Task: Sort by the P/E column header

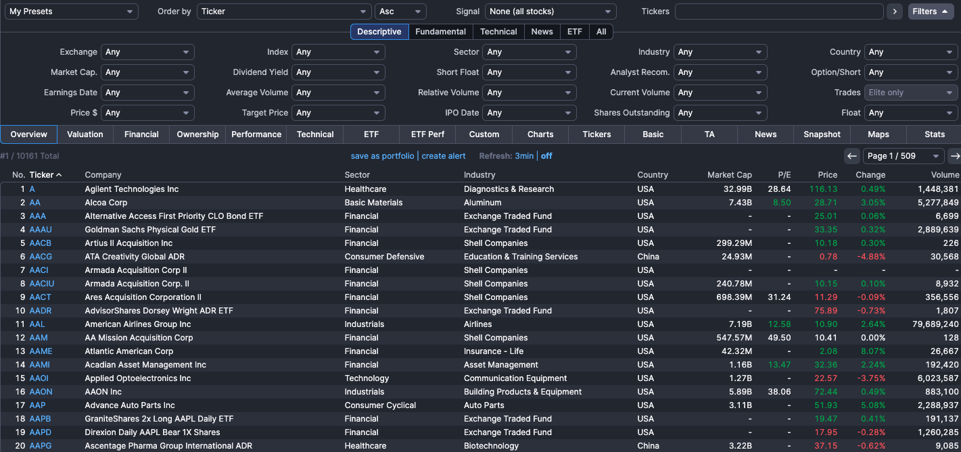Action: pos(784,175)
